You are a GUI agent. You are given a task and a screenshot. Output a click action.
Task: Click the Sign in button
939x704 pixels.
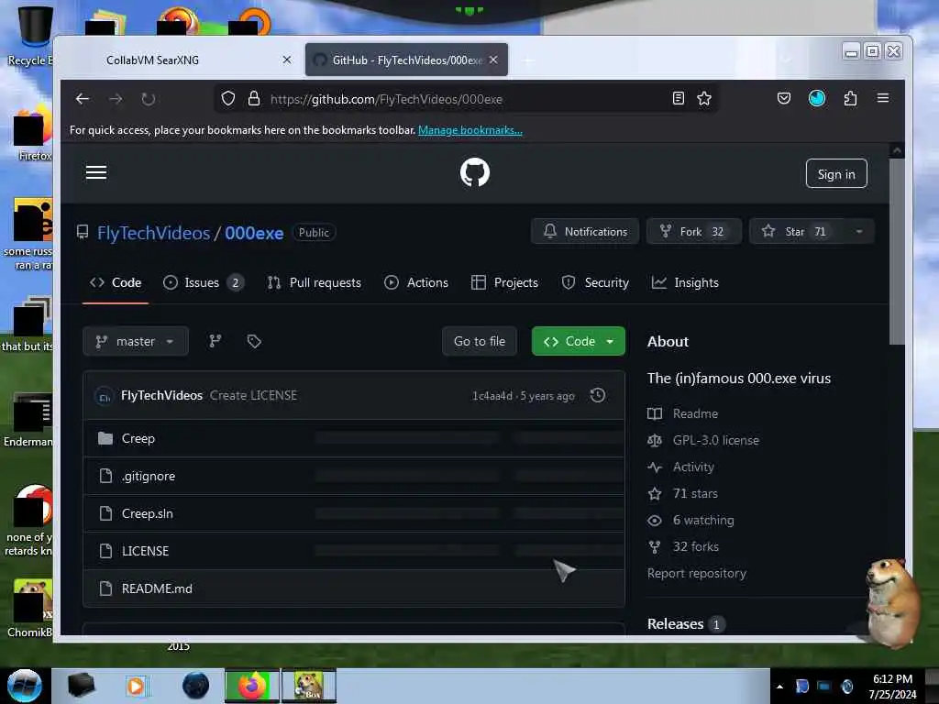(x=836, y=173)
